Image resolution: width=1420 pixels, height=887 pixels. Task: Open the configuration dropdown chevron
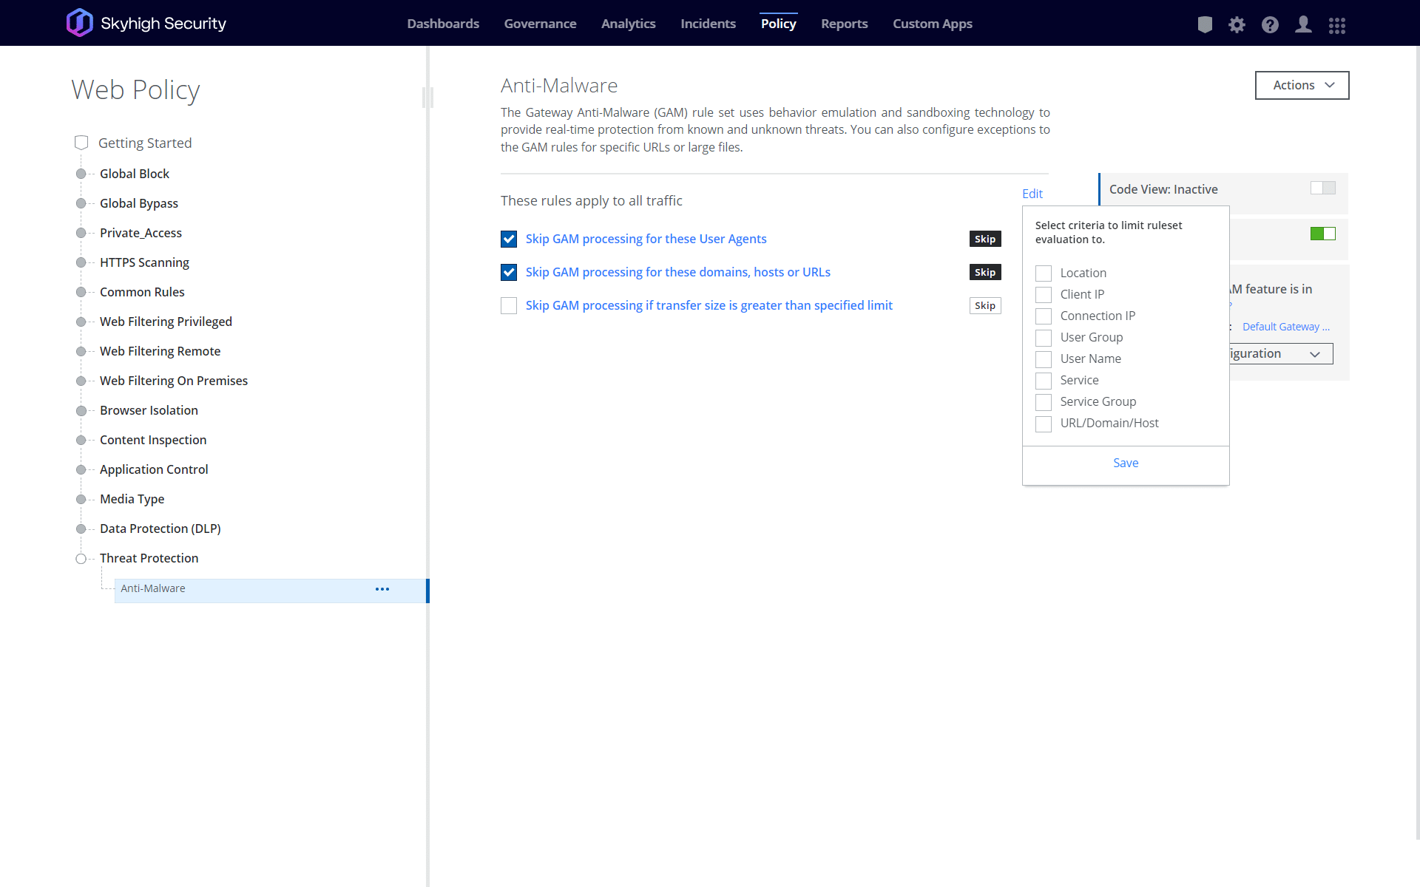(x=1315, y=354)
